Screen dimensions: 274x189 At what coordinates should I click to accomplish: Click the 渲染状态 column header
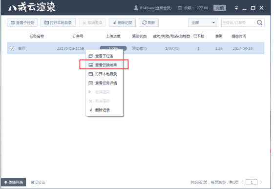point(139,36)
